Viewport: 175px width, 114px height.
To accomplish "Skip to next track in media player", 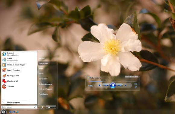I will click(x=119, y=85).
